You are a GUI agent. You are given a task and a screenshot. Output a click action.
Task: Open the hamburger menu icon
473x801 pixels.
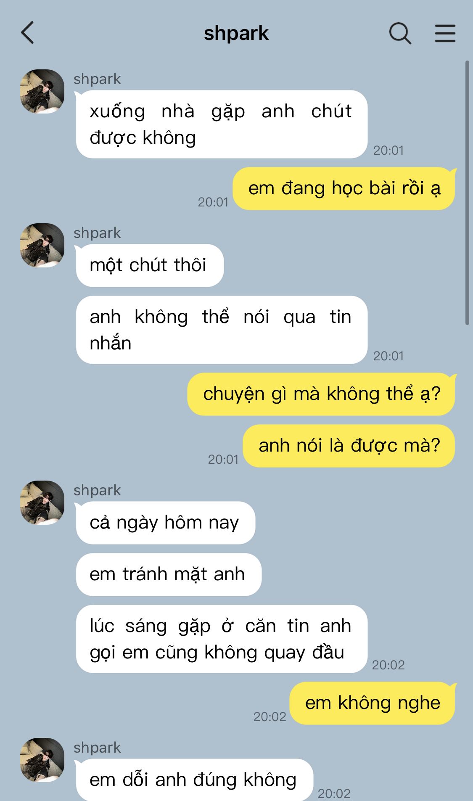point(445,33)
